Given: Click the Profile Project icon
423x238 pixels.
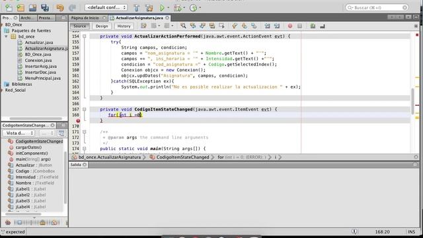Looking at the screenshot, I should coord(193,7).
